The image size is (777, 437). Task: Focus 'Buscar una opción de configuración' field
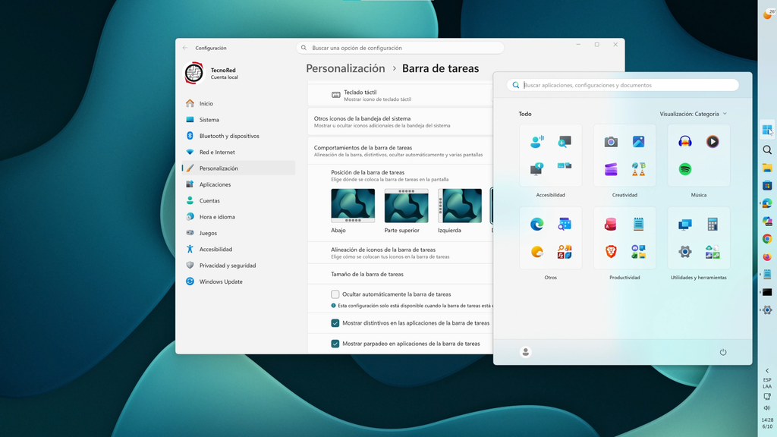click(401, 48)
